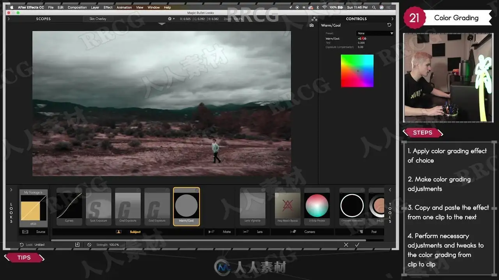Open the Edit menu

pyautogui.click(x=60, y=7)
